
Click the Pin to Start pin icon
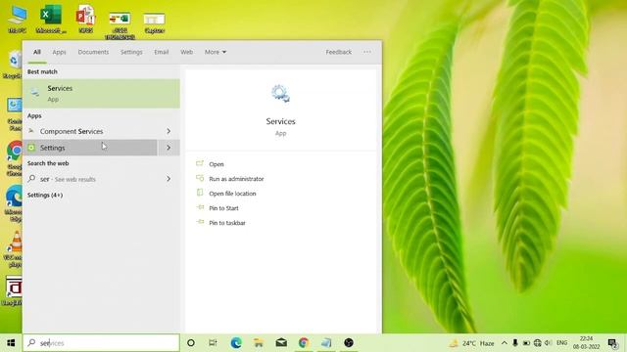pyautogui.click(x=200, y=207)
